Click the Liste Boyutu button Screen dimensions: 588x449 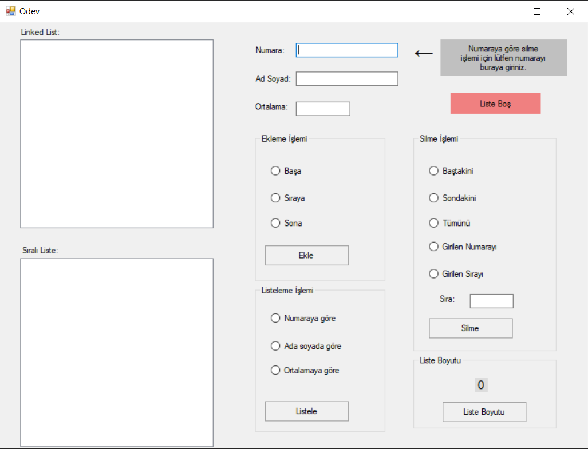pyautogui.click(x=484, y=412)
